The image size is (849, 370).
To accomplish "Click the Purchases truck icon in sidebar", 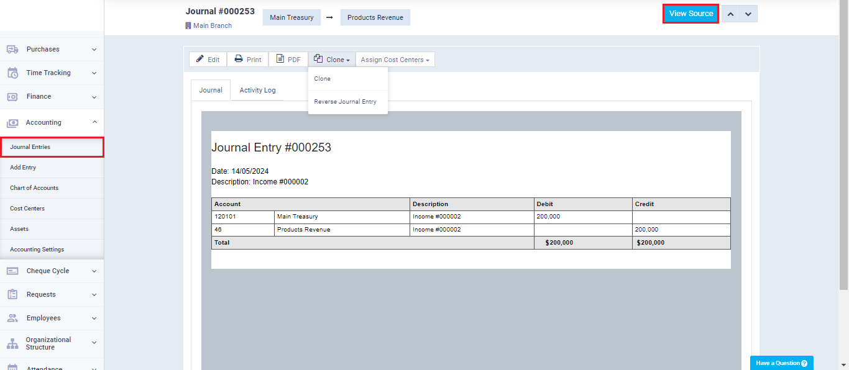I will 12,49.
